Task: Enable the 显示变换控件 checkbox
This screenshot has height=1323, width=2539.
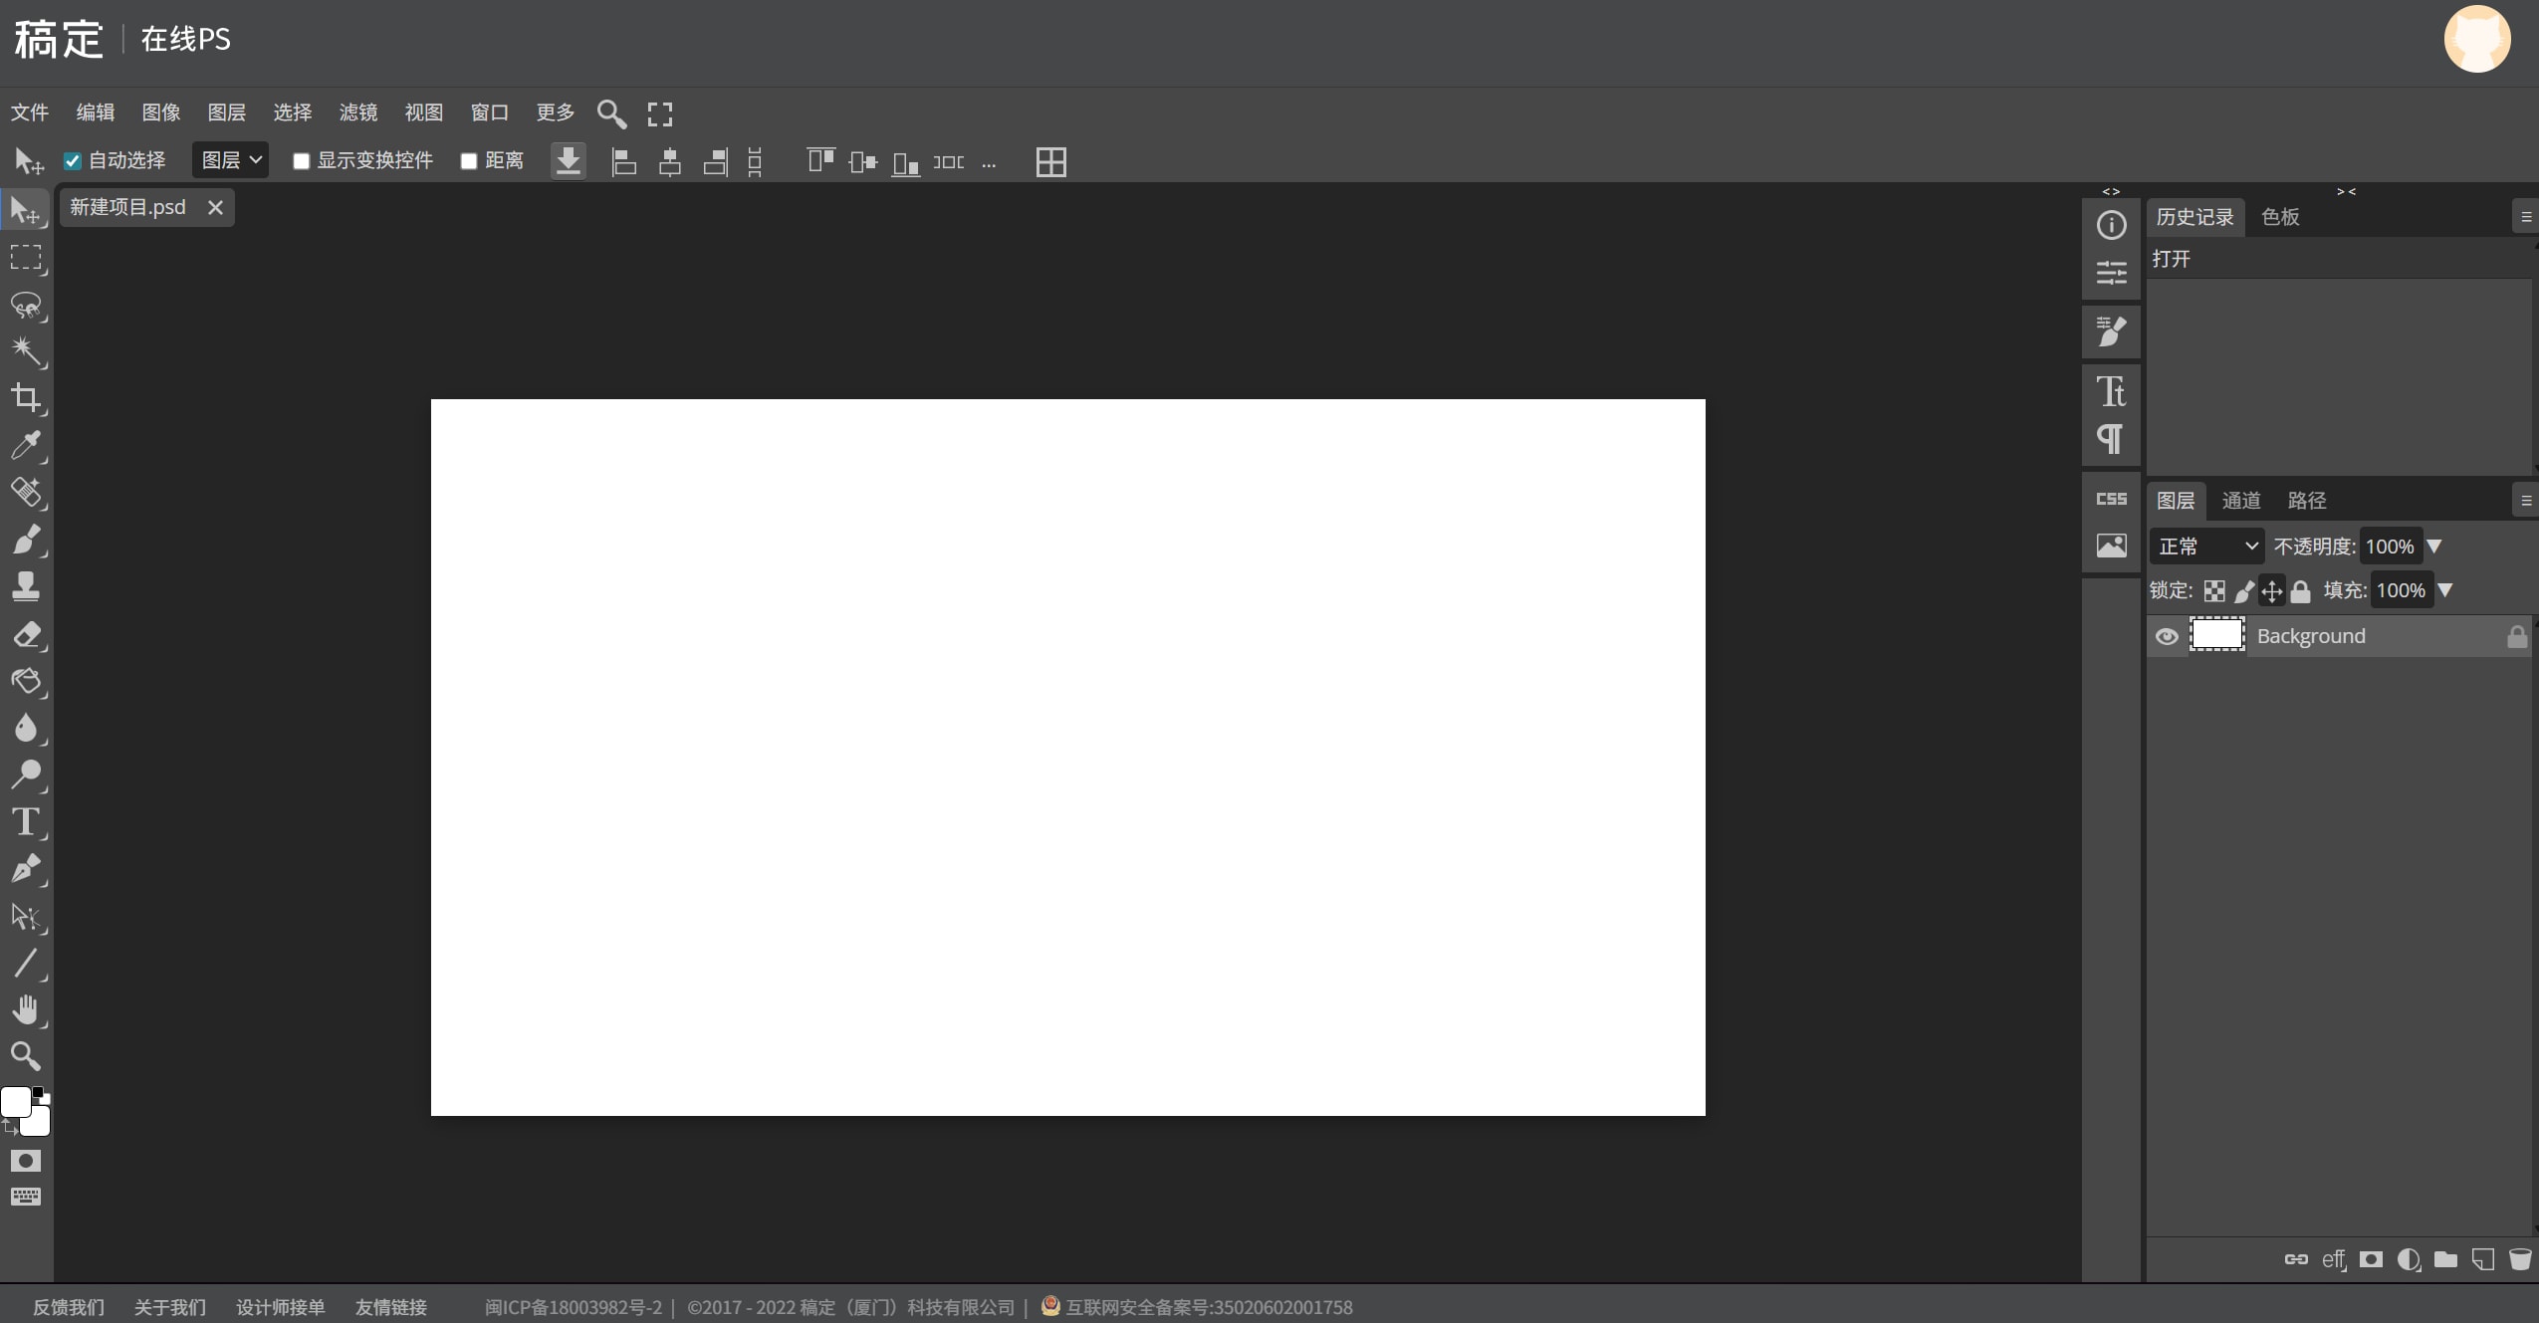Action: (x=302, y=161)
